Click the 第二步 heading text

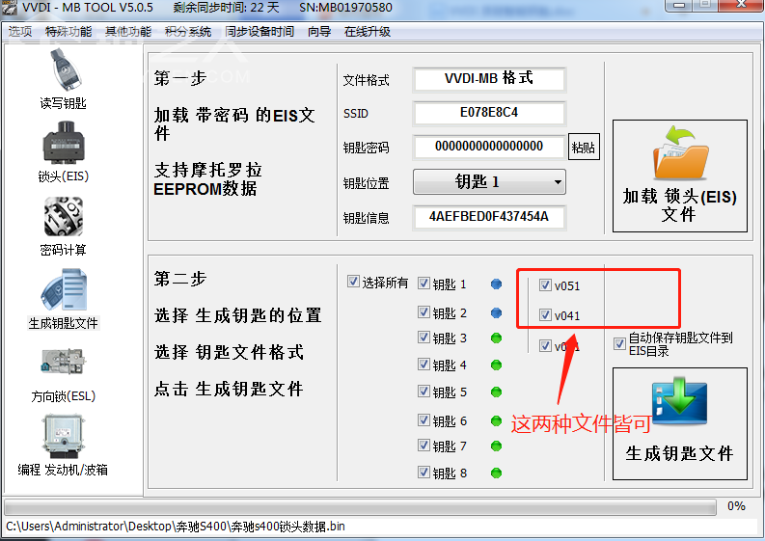click(x=180, y=279)
